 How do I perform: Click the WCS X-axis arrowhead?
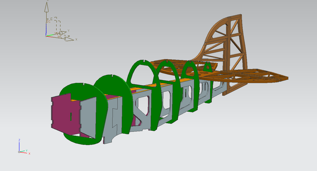71,39
